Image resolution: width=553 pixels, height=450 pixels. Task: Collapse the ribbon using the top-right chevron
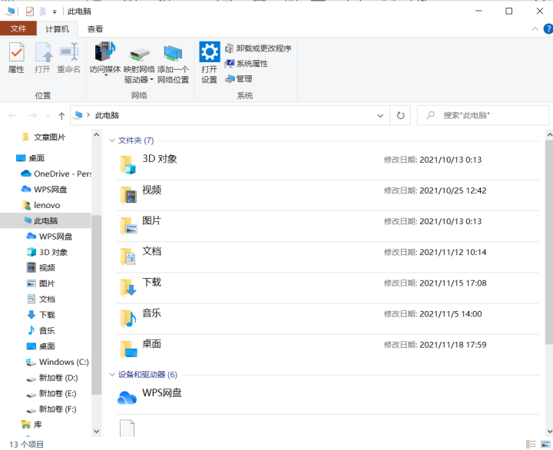point(535,28)
